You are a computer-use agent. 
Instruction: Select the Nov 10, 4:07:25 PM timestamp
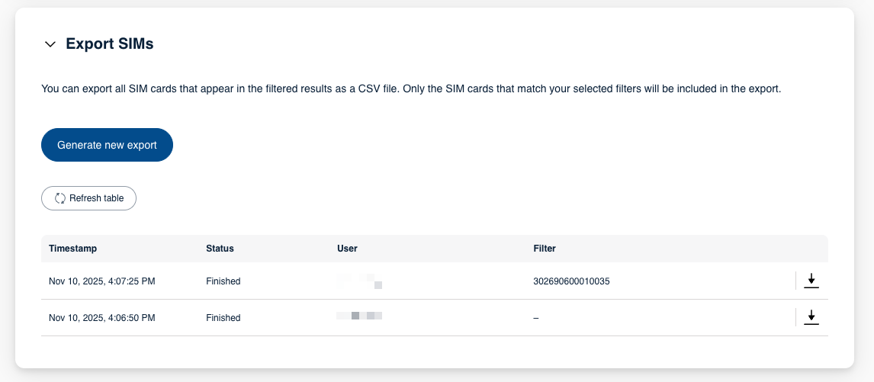point(102,281)
